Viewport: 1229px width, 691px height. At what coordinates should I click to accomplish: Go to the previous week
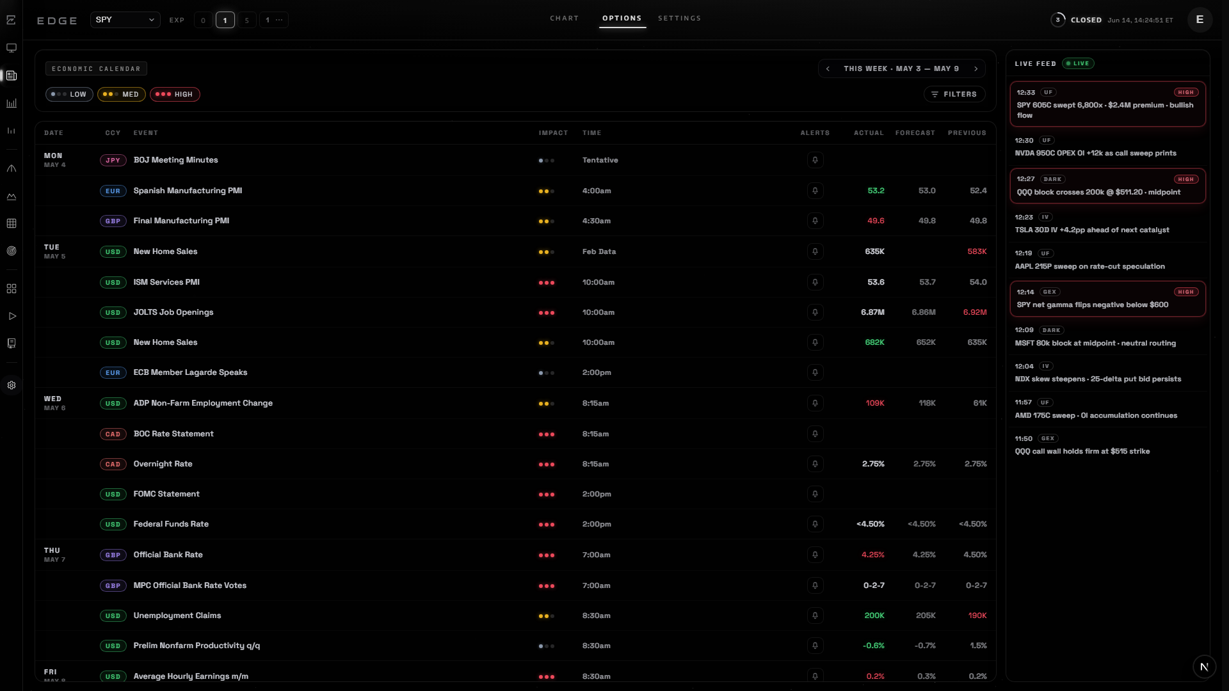pyautogui.click(x=828, y=68)
